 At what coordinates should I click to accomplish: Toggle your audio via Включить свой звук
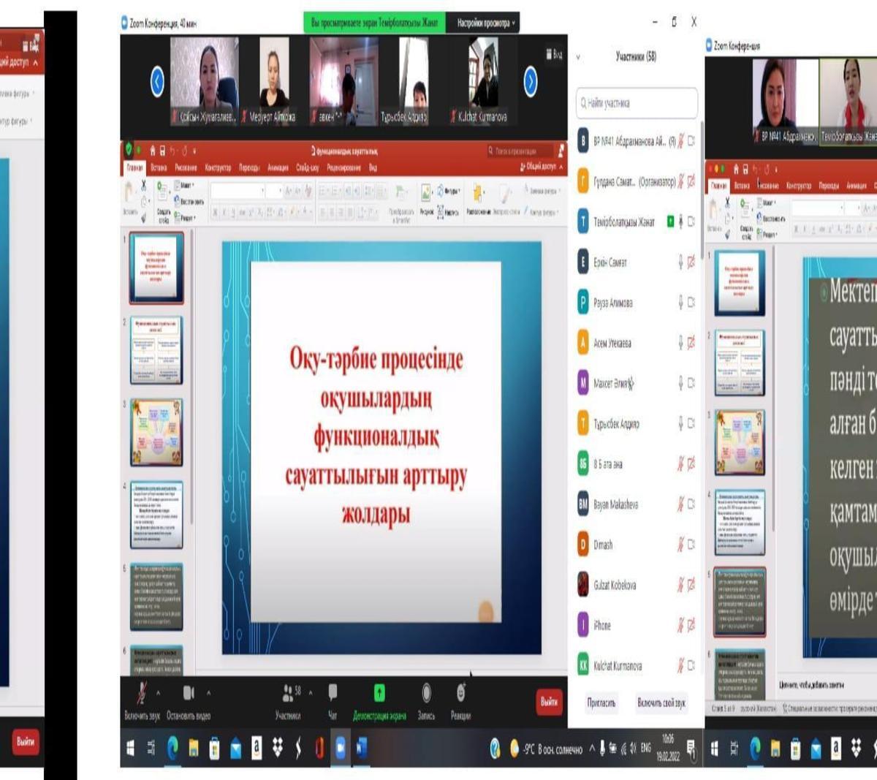(x=661, y=703)
